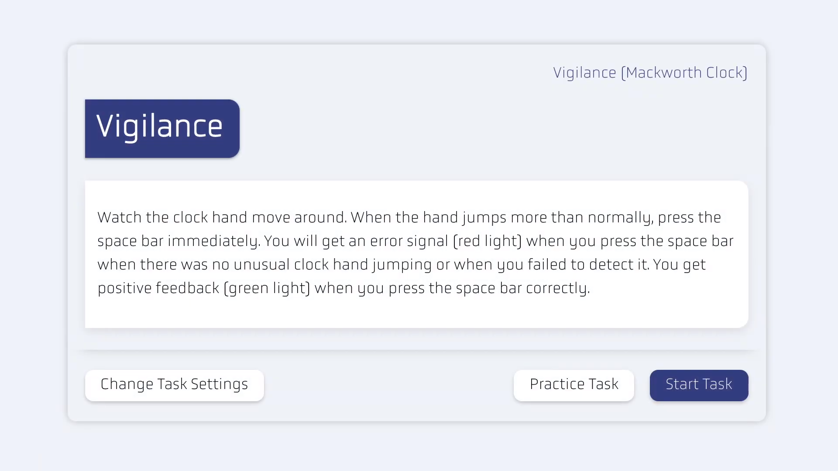Image resolution: width=838 pixels, height=471 pixels.
Task: Click the divider line above the buttons
Action: [417, 350]
